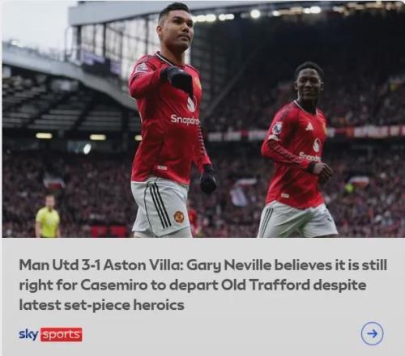Click the red 'sports' badge in logo
405x356 pixels.
[x=62, y=335]
